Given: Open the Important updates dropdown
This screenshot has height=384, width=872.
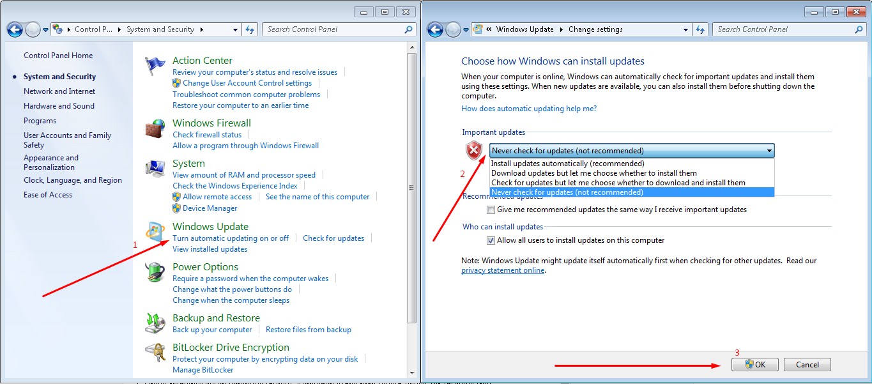Looking at the screenshot, I should click(632, 151).
